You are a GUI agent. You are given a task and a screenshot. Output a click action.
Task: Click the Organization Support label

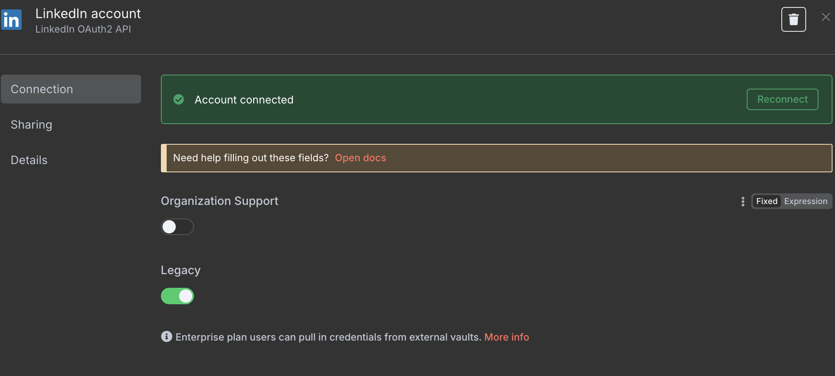point(219,201)
